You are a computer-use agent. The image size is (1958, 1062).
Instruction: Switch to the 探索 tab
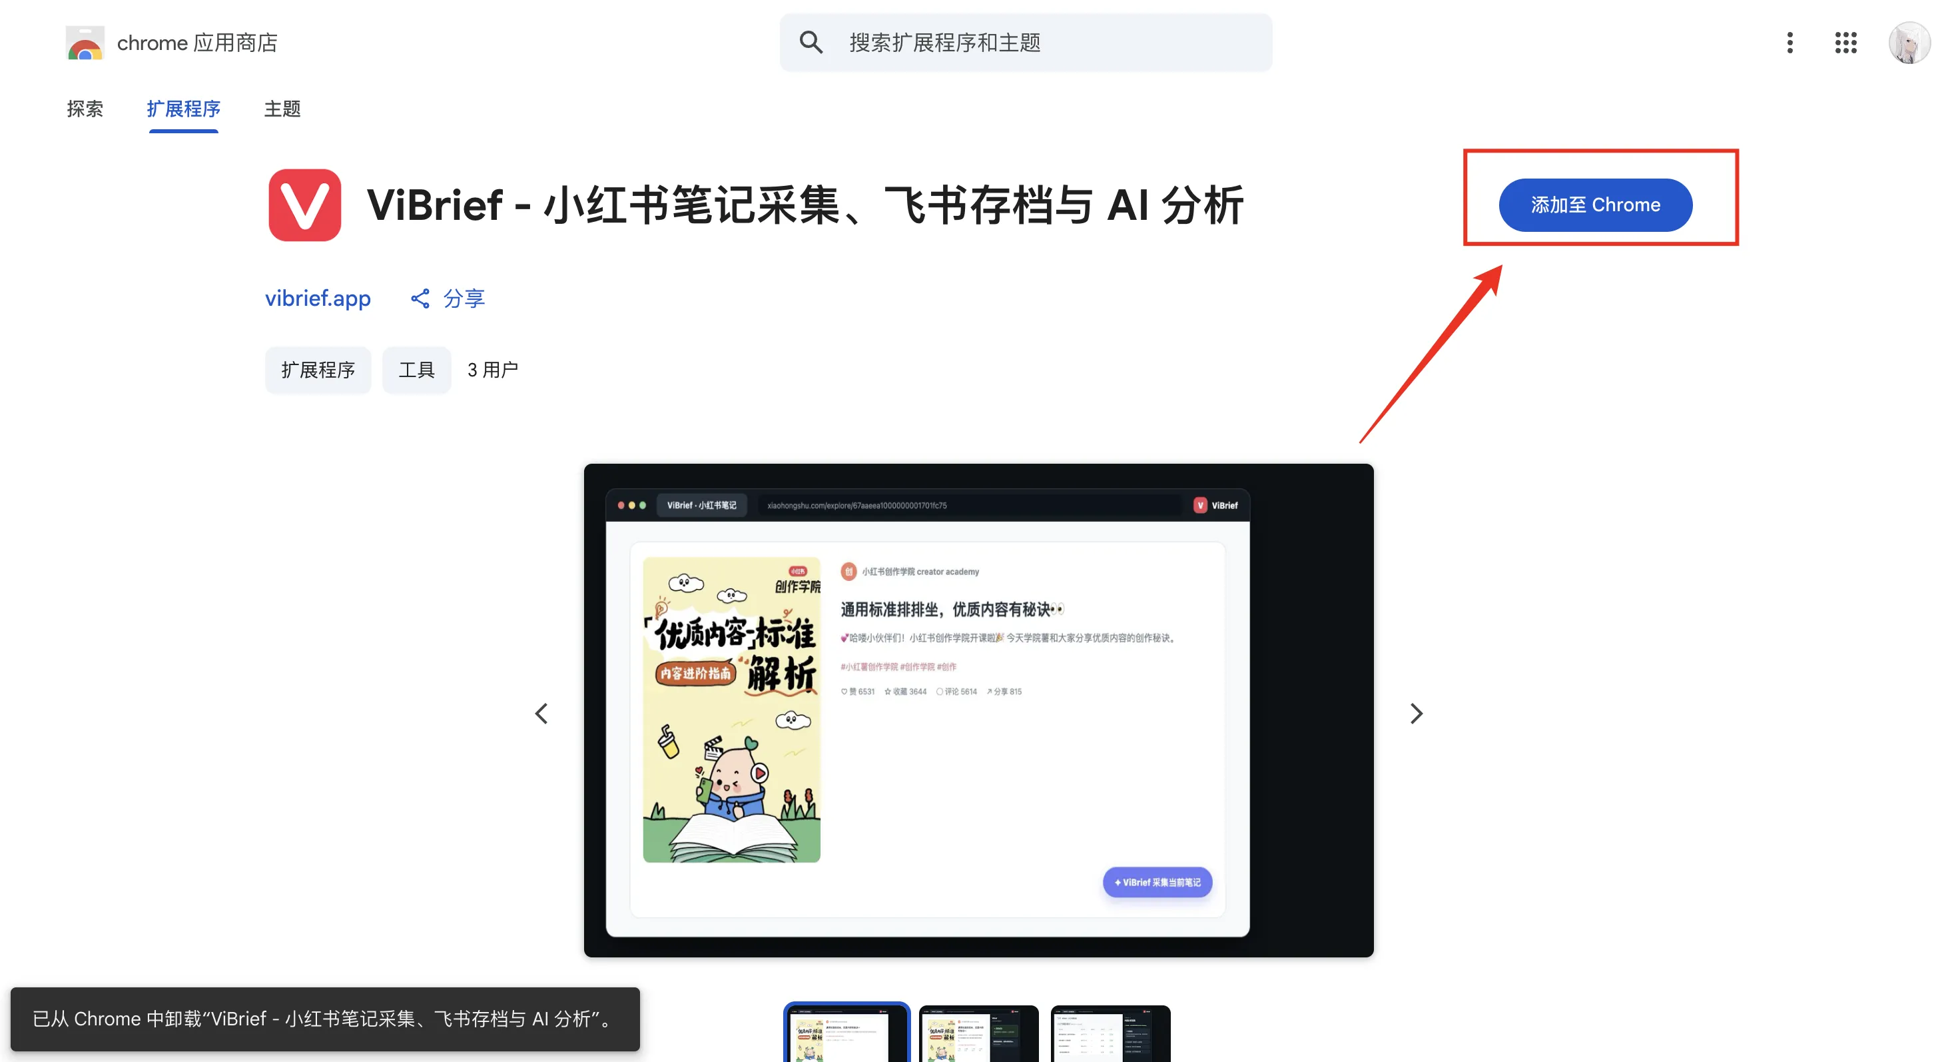85,109
